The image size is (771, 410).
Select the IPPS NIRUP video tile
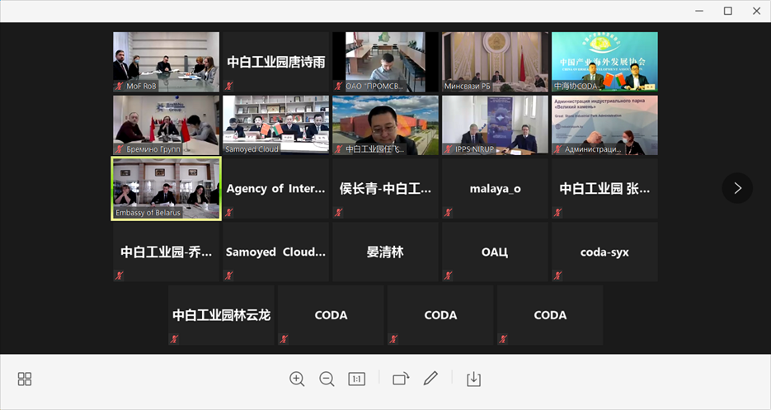pos(495,124)
